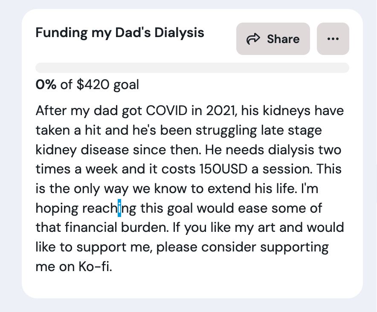Image resolution: width=377 pixels, height=312 pixels.
Task: Click the word "session" in the paragraph
Action: pyautogui.click(x=283, y=169)
